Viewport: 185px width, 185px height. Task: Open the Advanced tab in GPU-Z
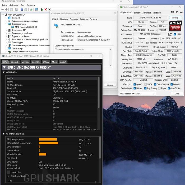(147, 13)
